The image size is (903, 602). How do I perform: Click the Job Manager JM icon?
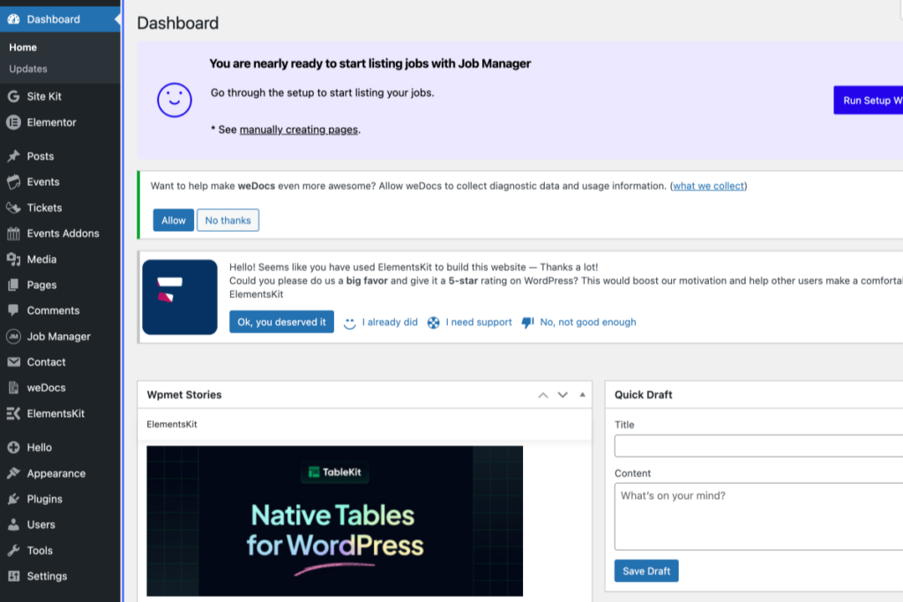13,336
